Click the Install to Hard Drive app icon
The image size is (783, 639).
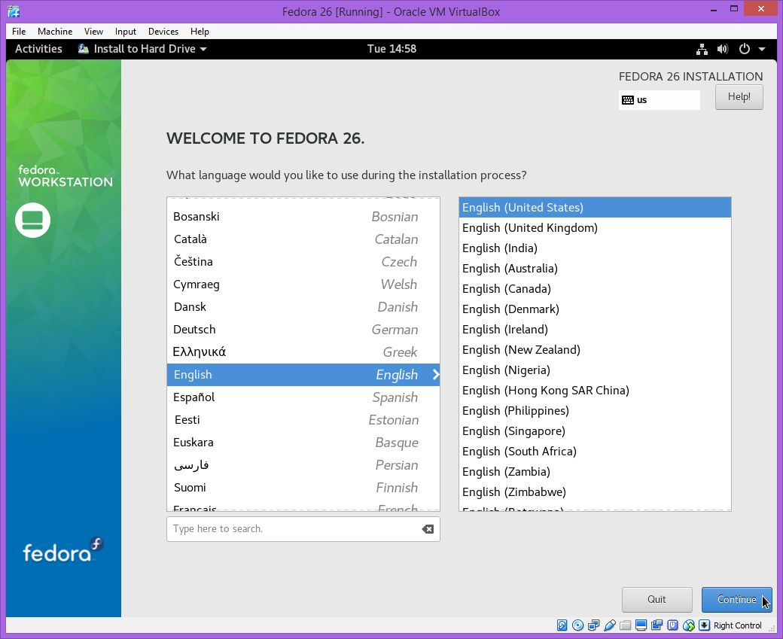[x=84, y=49]
